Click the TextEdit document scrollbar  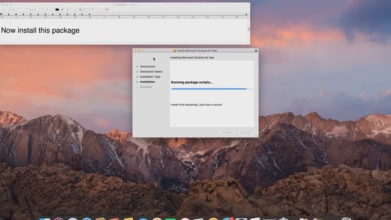pos(249,29)
